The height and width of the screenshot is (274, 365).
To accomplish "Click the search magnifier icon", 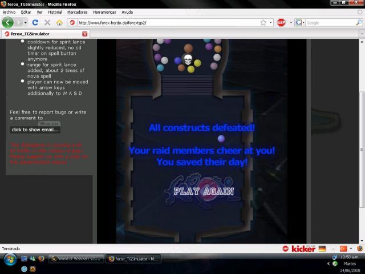I will pos(359,23).
